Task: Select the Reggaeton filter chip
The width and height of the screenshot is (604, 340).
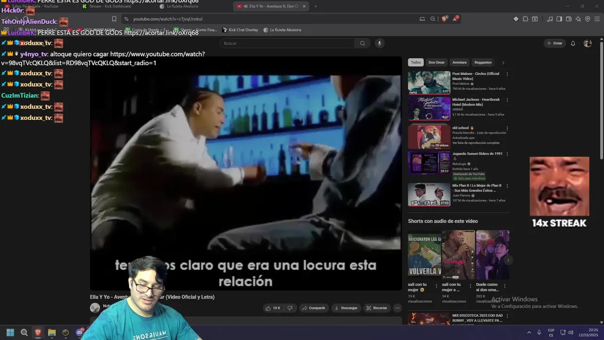Action: tap(483, 62)
